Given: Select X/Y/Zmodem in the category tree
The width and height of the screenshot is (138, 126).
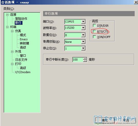Looking at the screenshot, I should (x=23, y=72).
